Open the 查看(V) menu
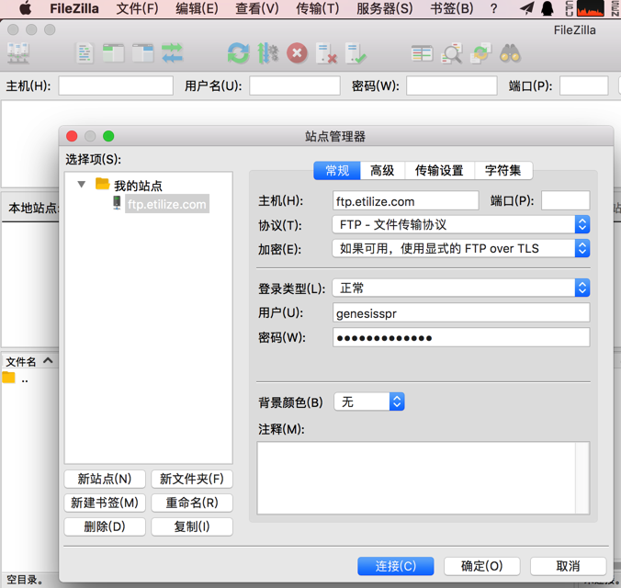Screen dimensions: 621x588 [x=257, y=8]
